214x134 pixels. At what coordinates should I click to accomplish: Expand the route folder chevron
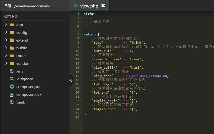point(6,55)
